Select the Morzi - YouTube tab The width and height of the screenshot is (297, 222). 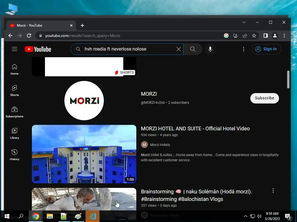[41, 25]
